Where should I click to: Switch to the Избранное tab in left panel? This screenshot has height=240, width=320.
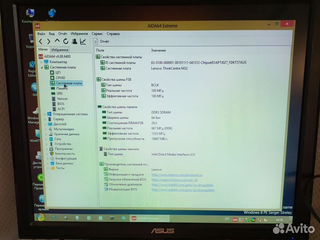(60, 50)
